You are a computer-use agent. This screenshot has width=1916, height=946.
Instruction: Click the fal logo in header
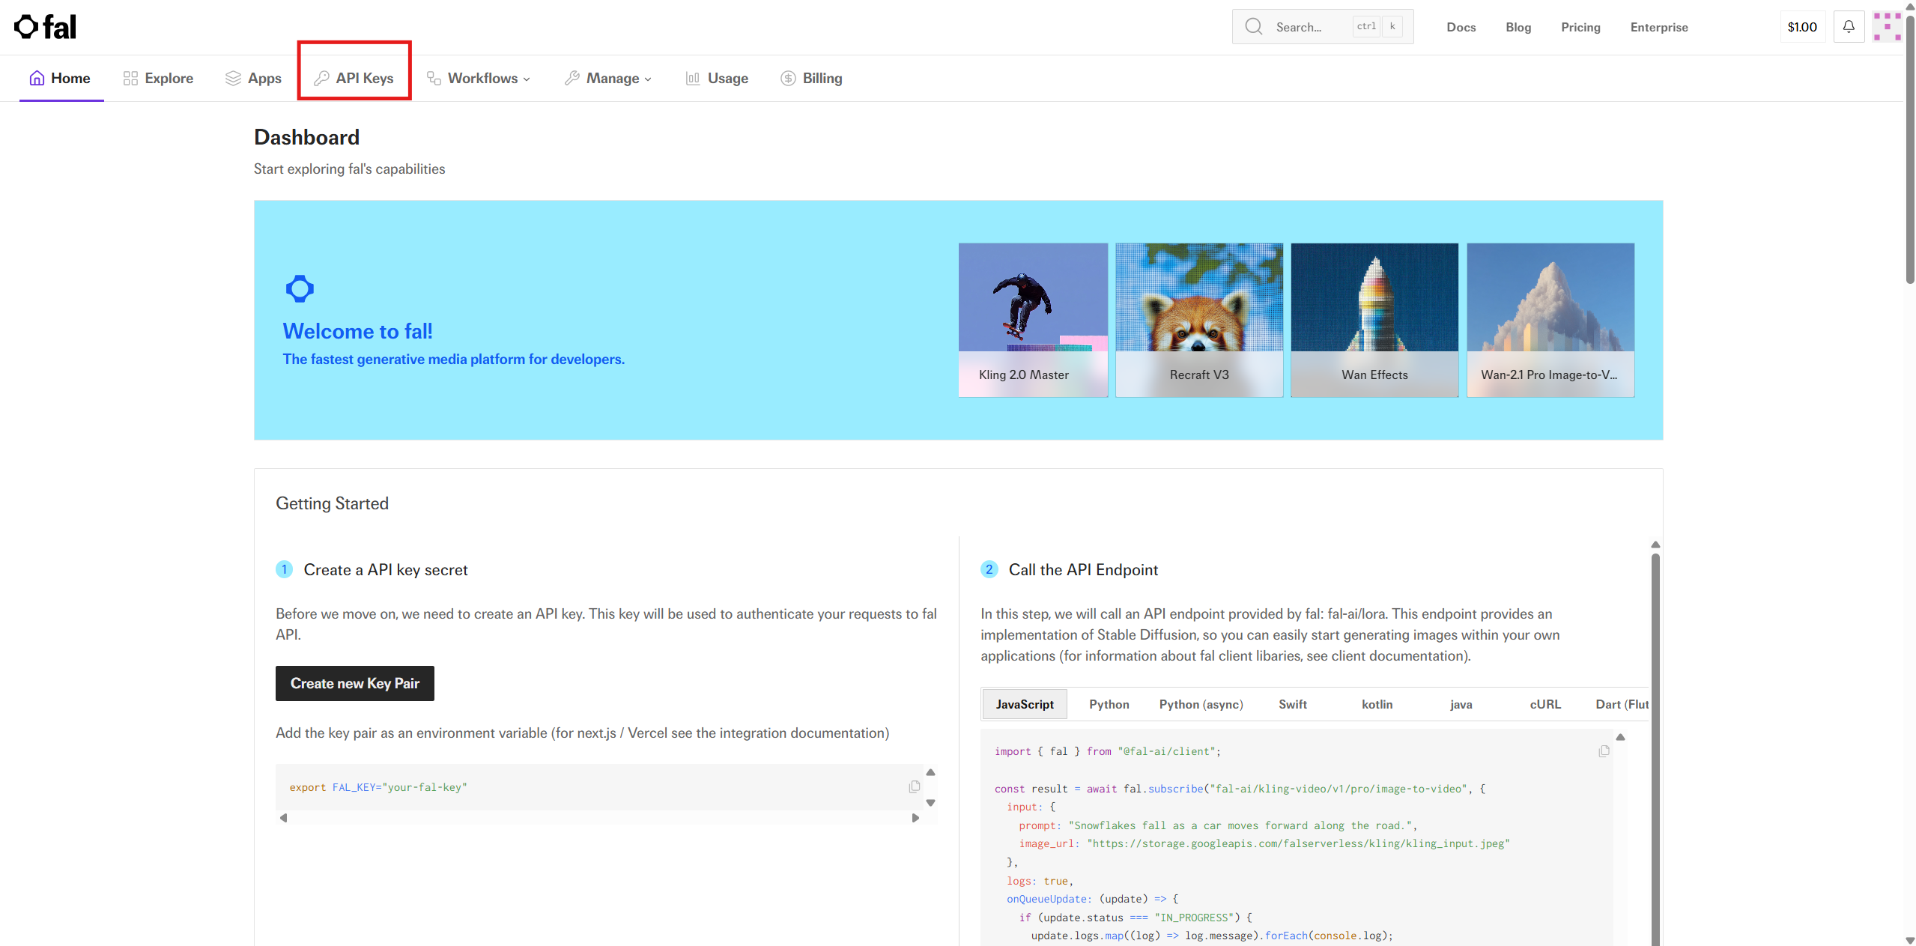(45, 28)
